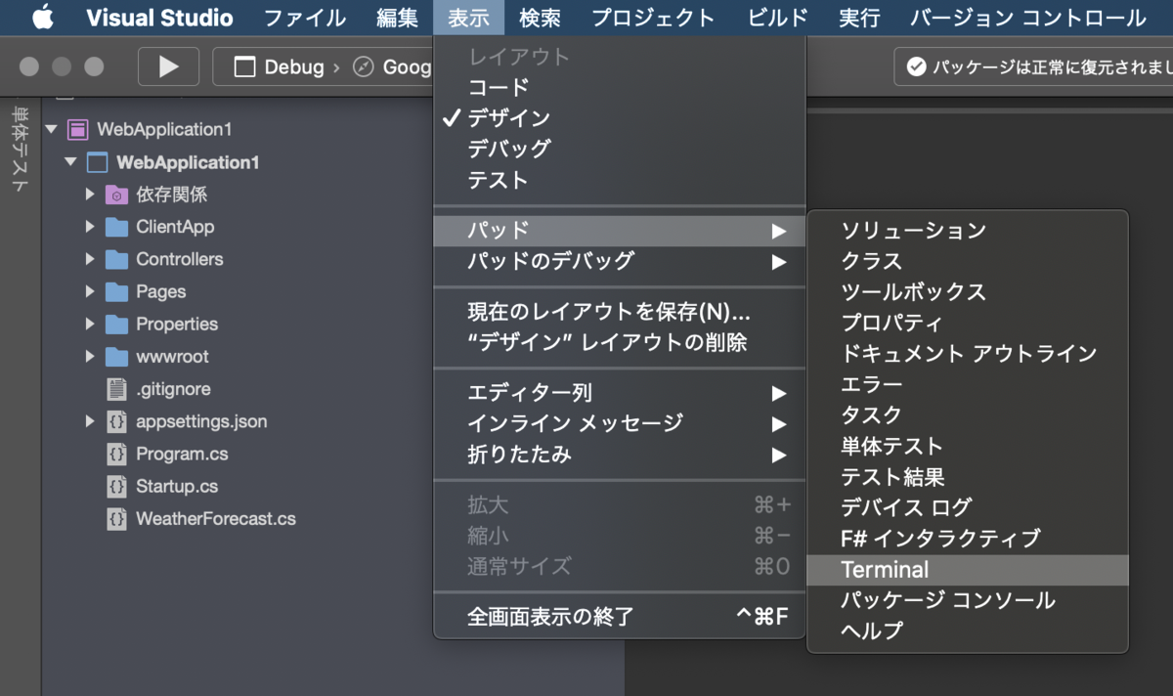Click the Google browser target icon
Image resolution: width=1173 pixels, height=696 pixels.
[x=363, y=66]
